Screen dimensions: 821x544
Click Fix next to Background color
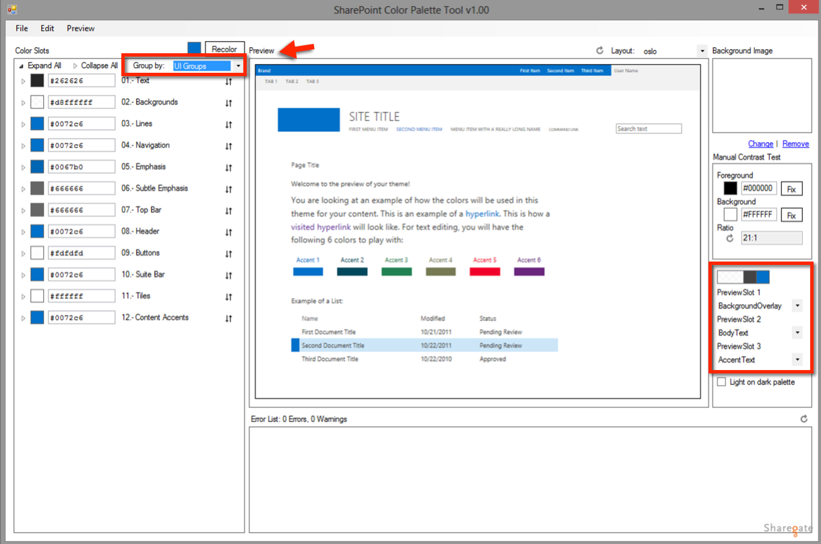791,215
